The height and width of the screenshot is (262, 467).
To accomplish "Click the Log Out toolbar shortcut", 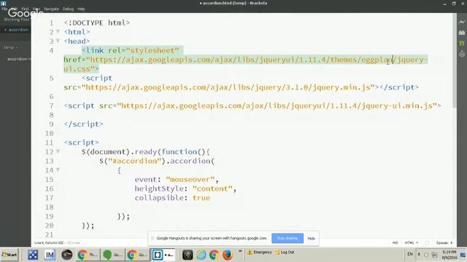I will point(285,253).
